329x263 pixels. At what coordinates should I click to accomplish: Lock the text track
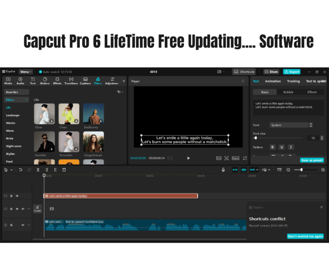pos(12,196)
